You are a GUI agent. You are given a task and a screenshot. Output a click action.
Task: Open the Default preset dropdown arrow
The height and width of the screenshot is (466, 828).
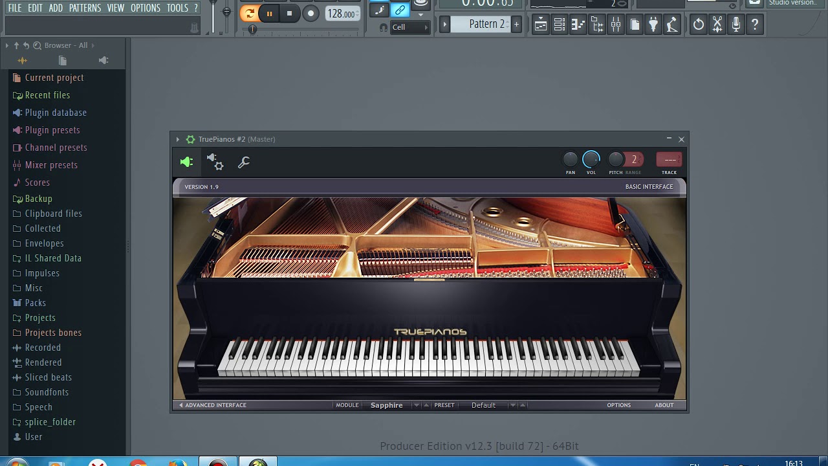pos(513,405)
